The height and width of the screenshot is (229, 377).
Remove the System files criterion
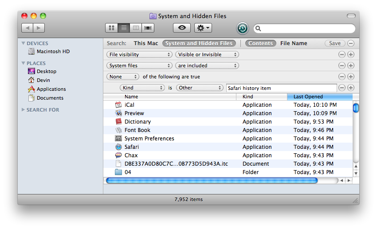[x=342, y=66]
